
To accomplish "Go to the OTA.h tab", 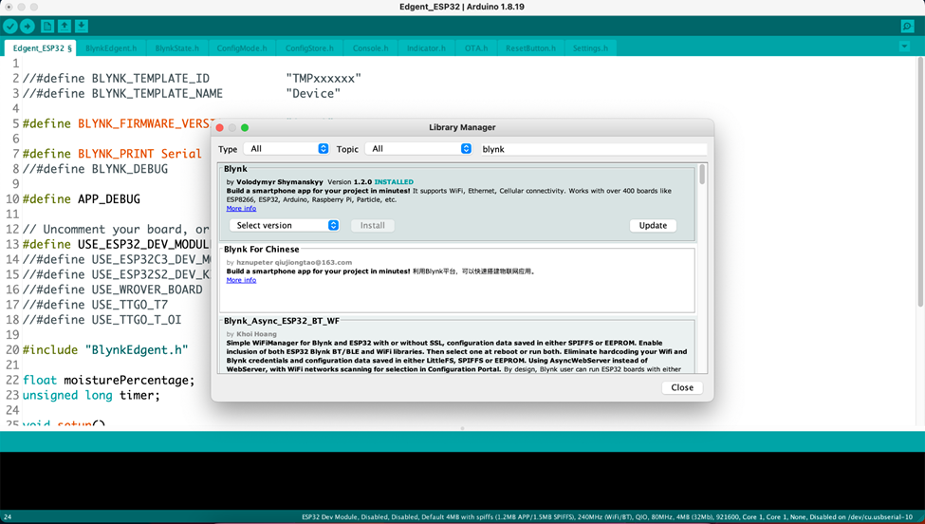I will (x=476, y=48).
